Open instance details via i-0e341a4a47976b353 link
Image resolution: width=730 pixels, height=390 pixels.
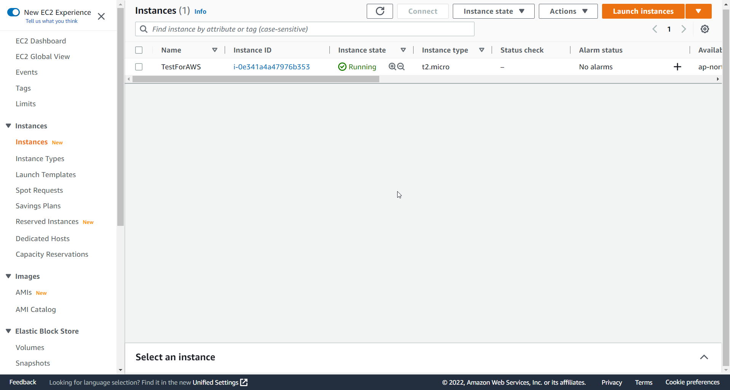coord(271,67)
